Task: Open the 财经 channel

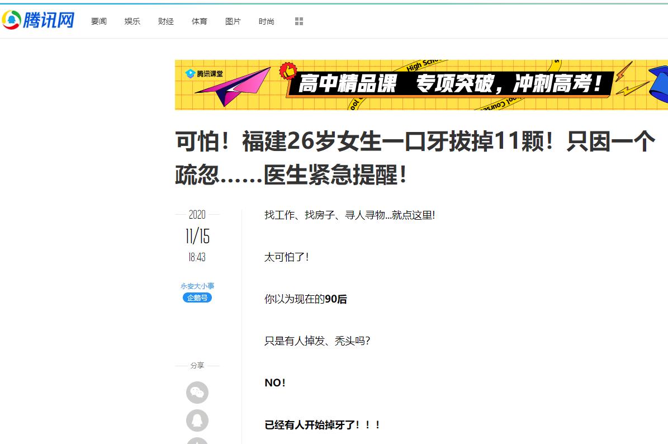Action: (165, 21)
